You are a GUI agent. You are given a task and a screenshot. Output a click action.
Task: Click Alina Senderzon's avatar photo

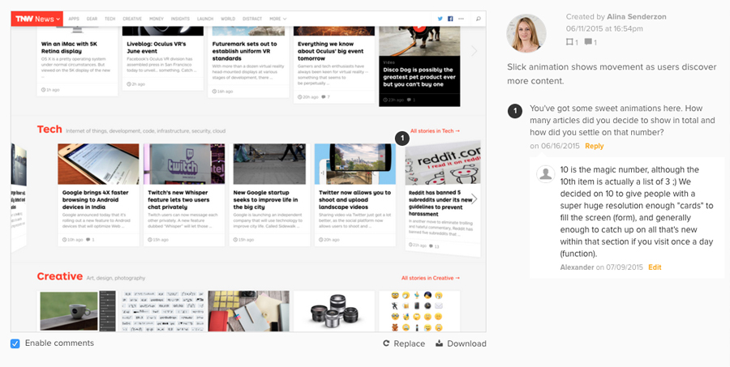526,33
